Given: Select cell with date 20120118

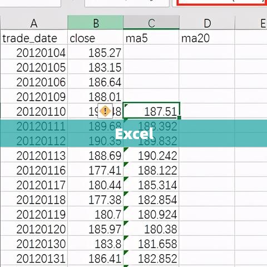Looking at the screenshot, I should pyautogui.click(x=34, y=199).
